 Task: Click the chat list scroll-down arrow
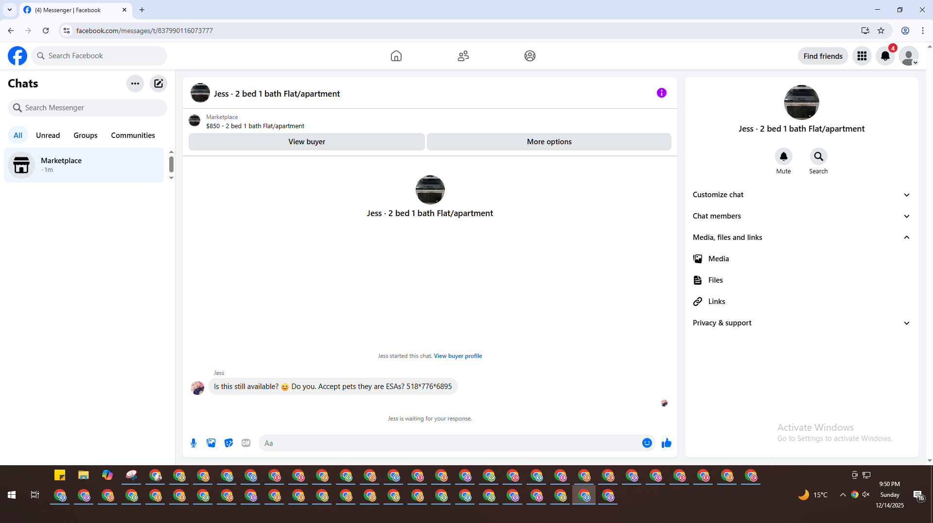[x=171, y=178]
